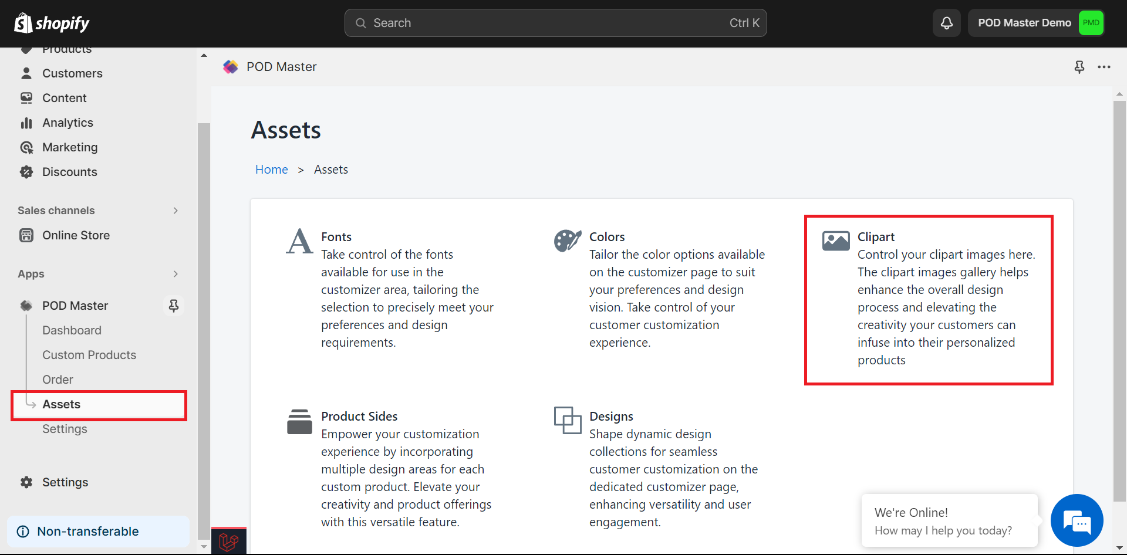Click the Shopify logo
The height and width of the screenshot is (555, 1127).
(52, 23)
